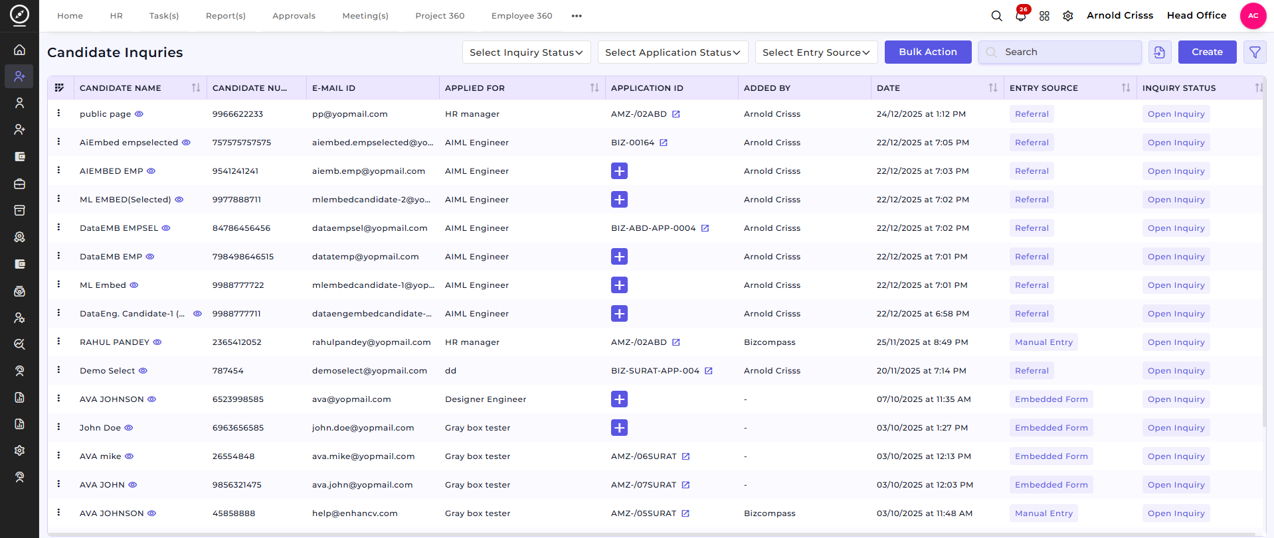The image size is (1274, 538).
Task: Open the apps grid icon in header
Action: point(1044,16)
